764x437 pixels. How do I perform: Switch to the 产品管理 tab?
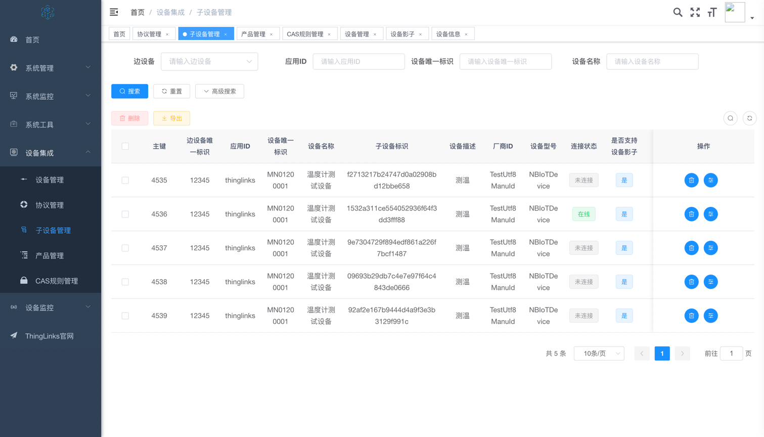pyautogui.click(x=254, y=33)
